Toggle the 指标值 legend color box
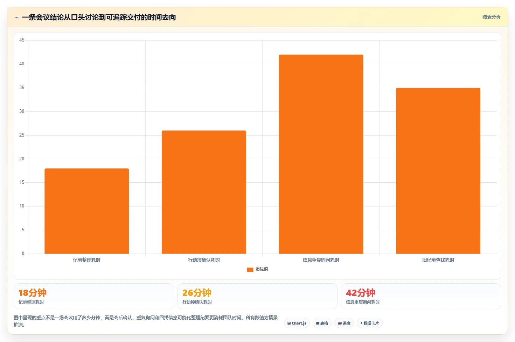Image resolution: width=515 pixels, height=342 pixels. click(250, 269)
